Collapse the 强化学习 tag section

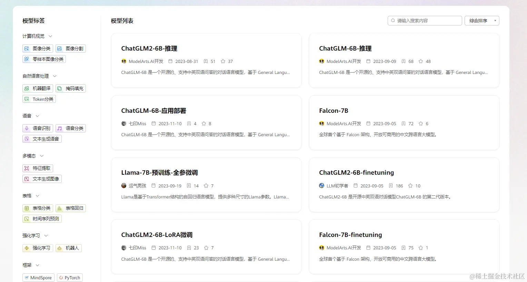[46, 236]
